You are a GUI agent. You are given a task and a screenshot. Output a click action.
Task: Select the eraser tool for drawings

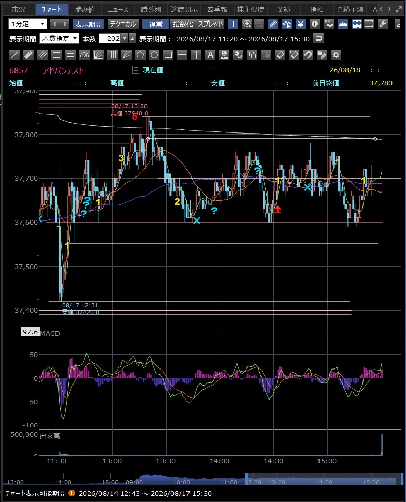pos(280,55)
